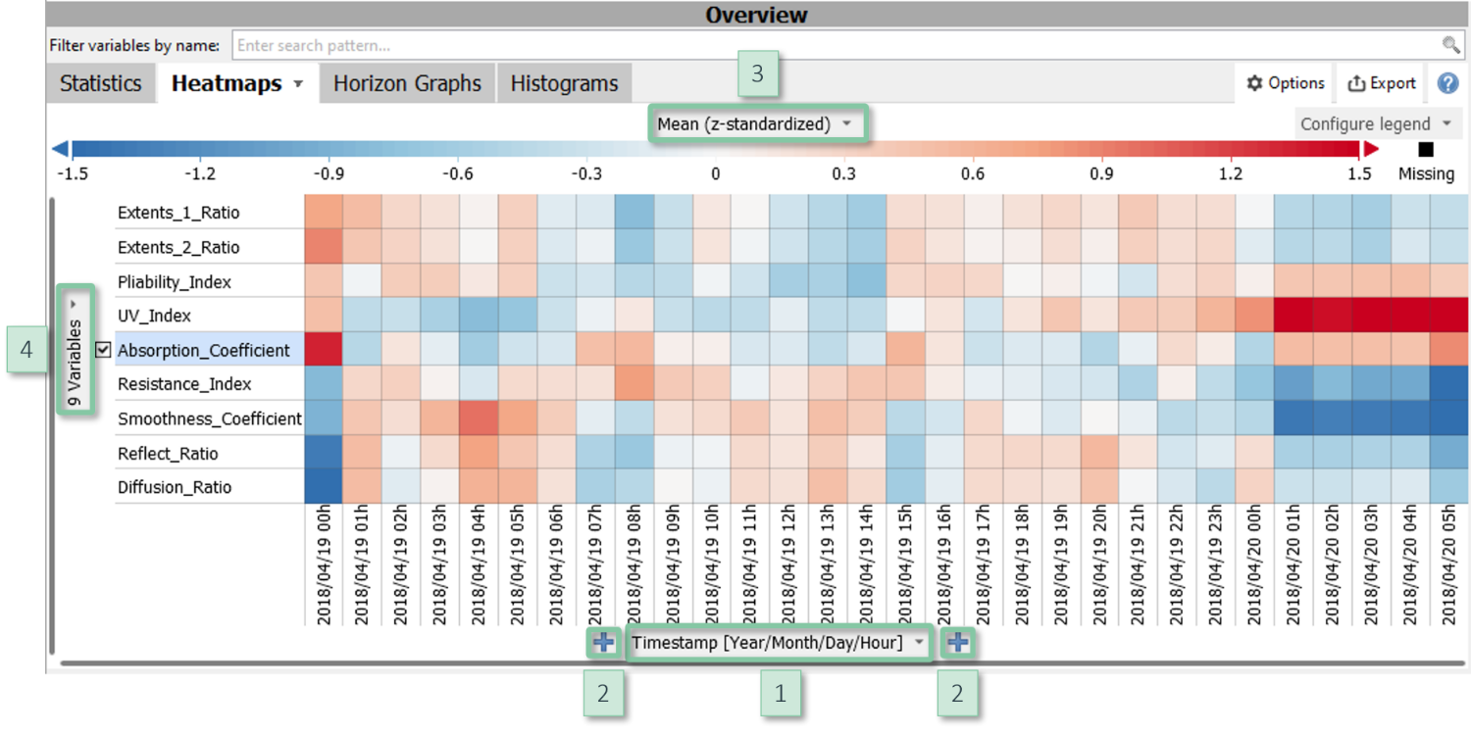The width and height of the screenshot is (1471, 736).
Task: Click the magnifier icon in search field
Action: [x=1450, y=45]
